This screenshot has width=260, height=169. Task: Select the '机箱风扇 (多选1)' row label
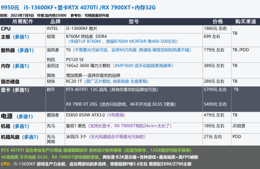(x=20, y=137)
